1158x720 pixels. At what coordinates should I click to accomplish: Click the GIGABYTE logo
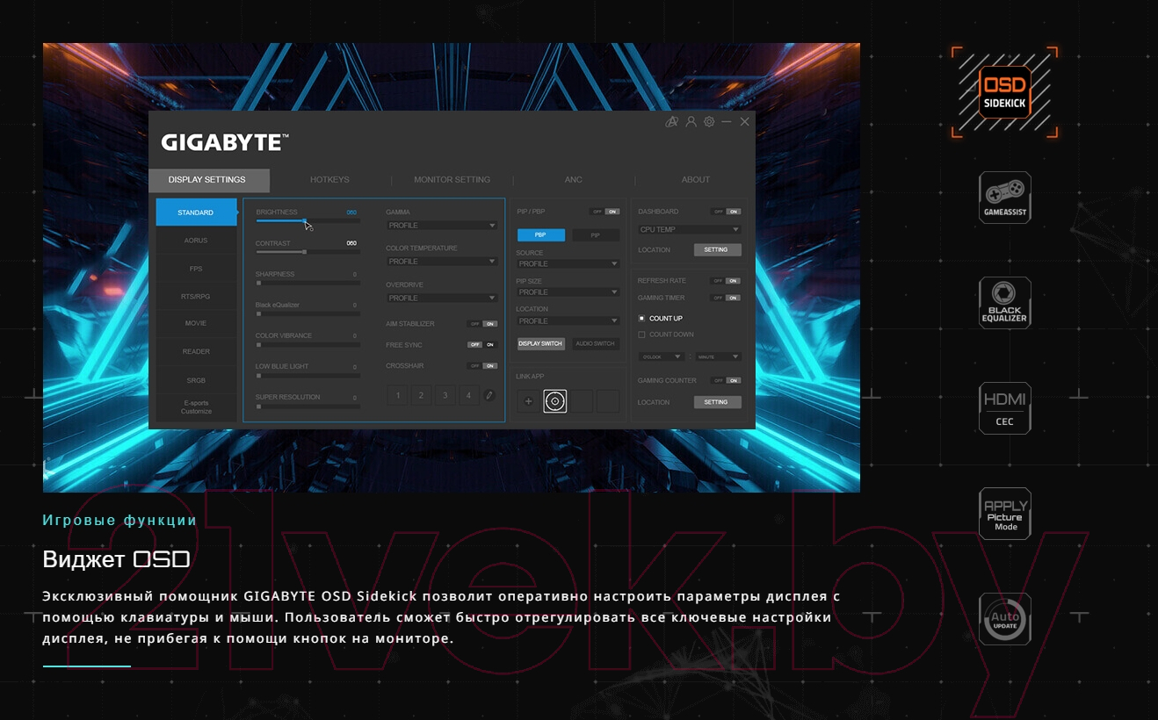click(225, 142)
